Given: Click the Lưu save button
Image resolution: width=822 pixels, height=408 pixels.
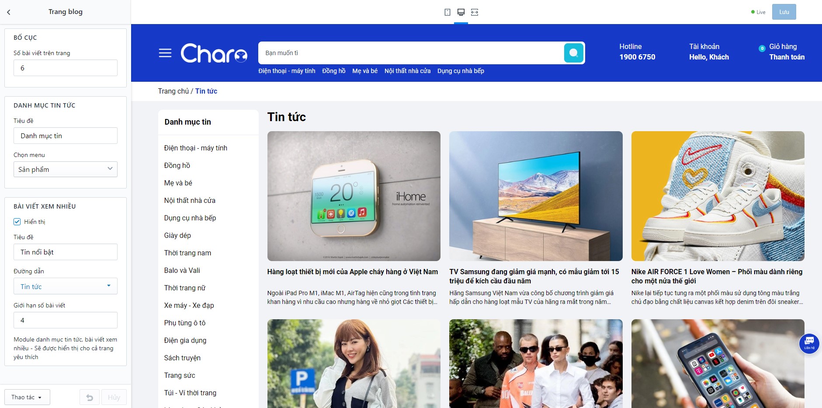Looking at the screenshot, I should [784, 12].
